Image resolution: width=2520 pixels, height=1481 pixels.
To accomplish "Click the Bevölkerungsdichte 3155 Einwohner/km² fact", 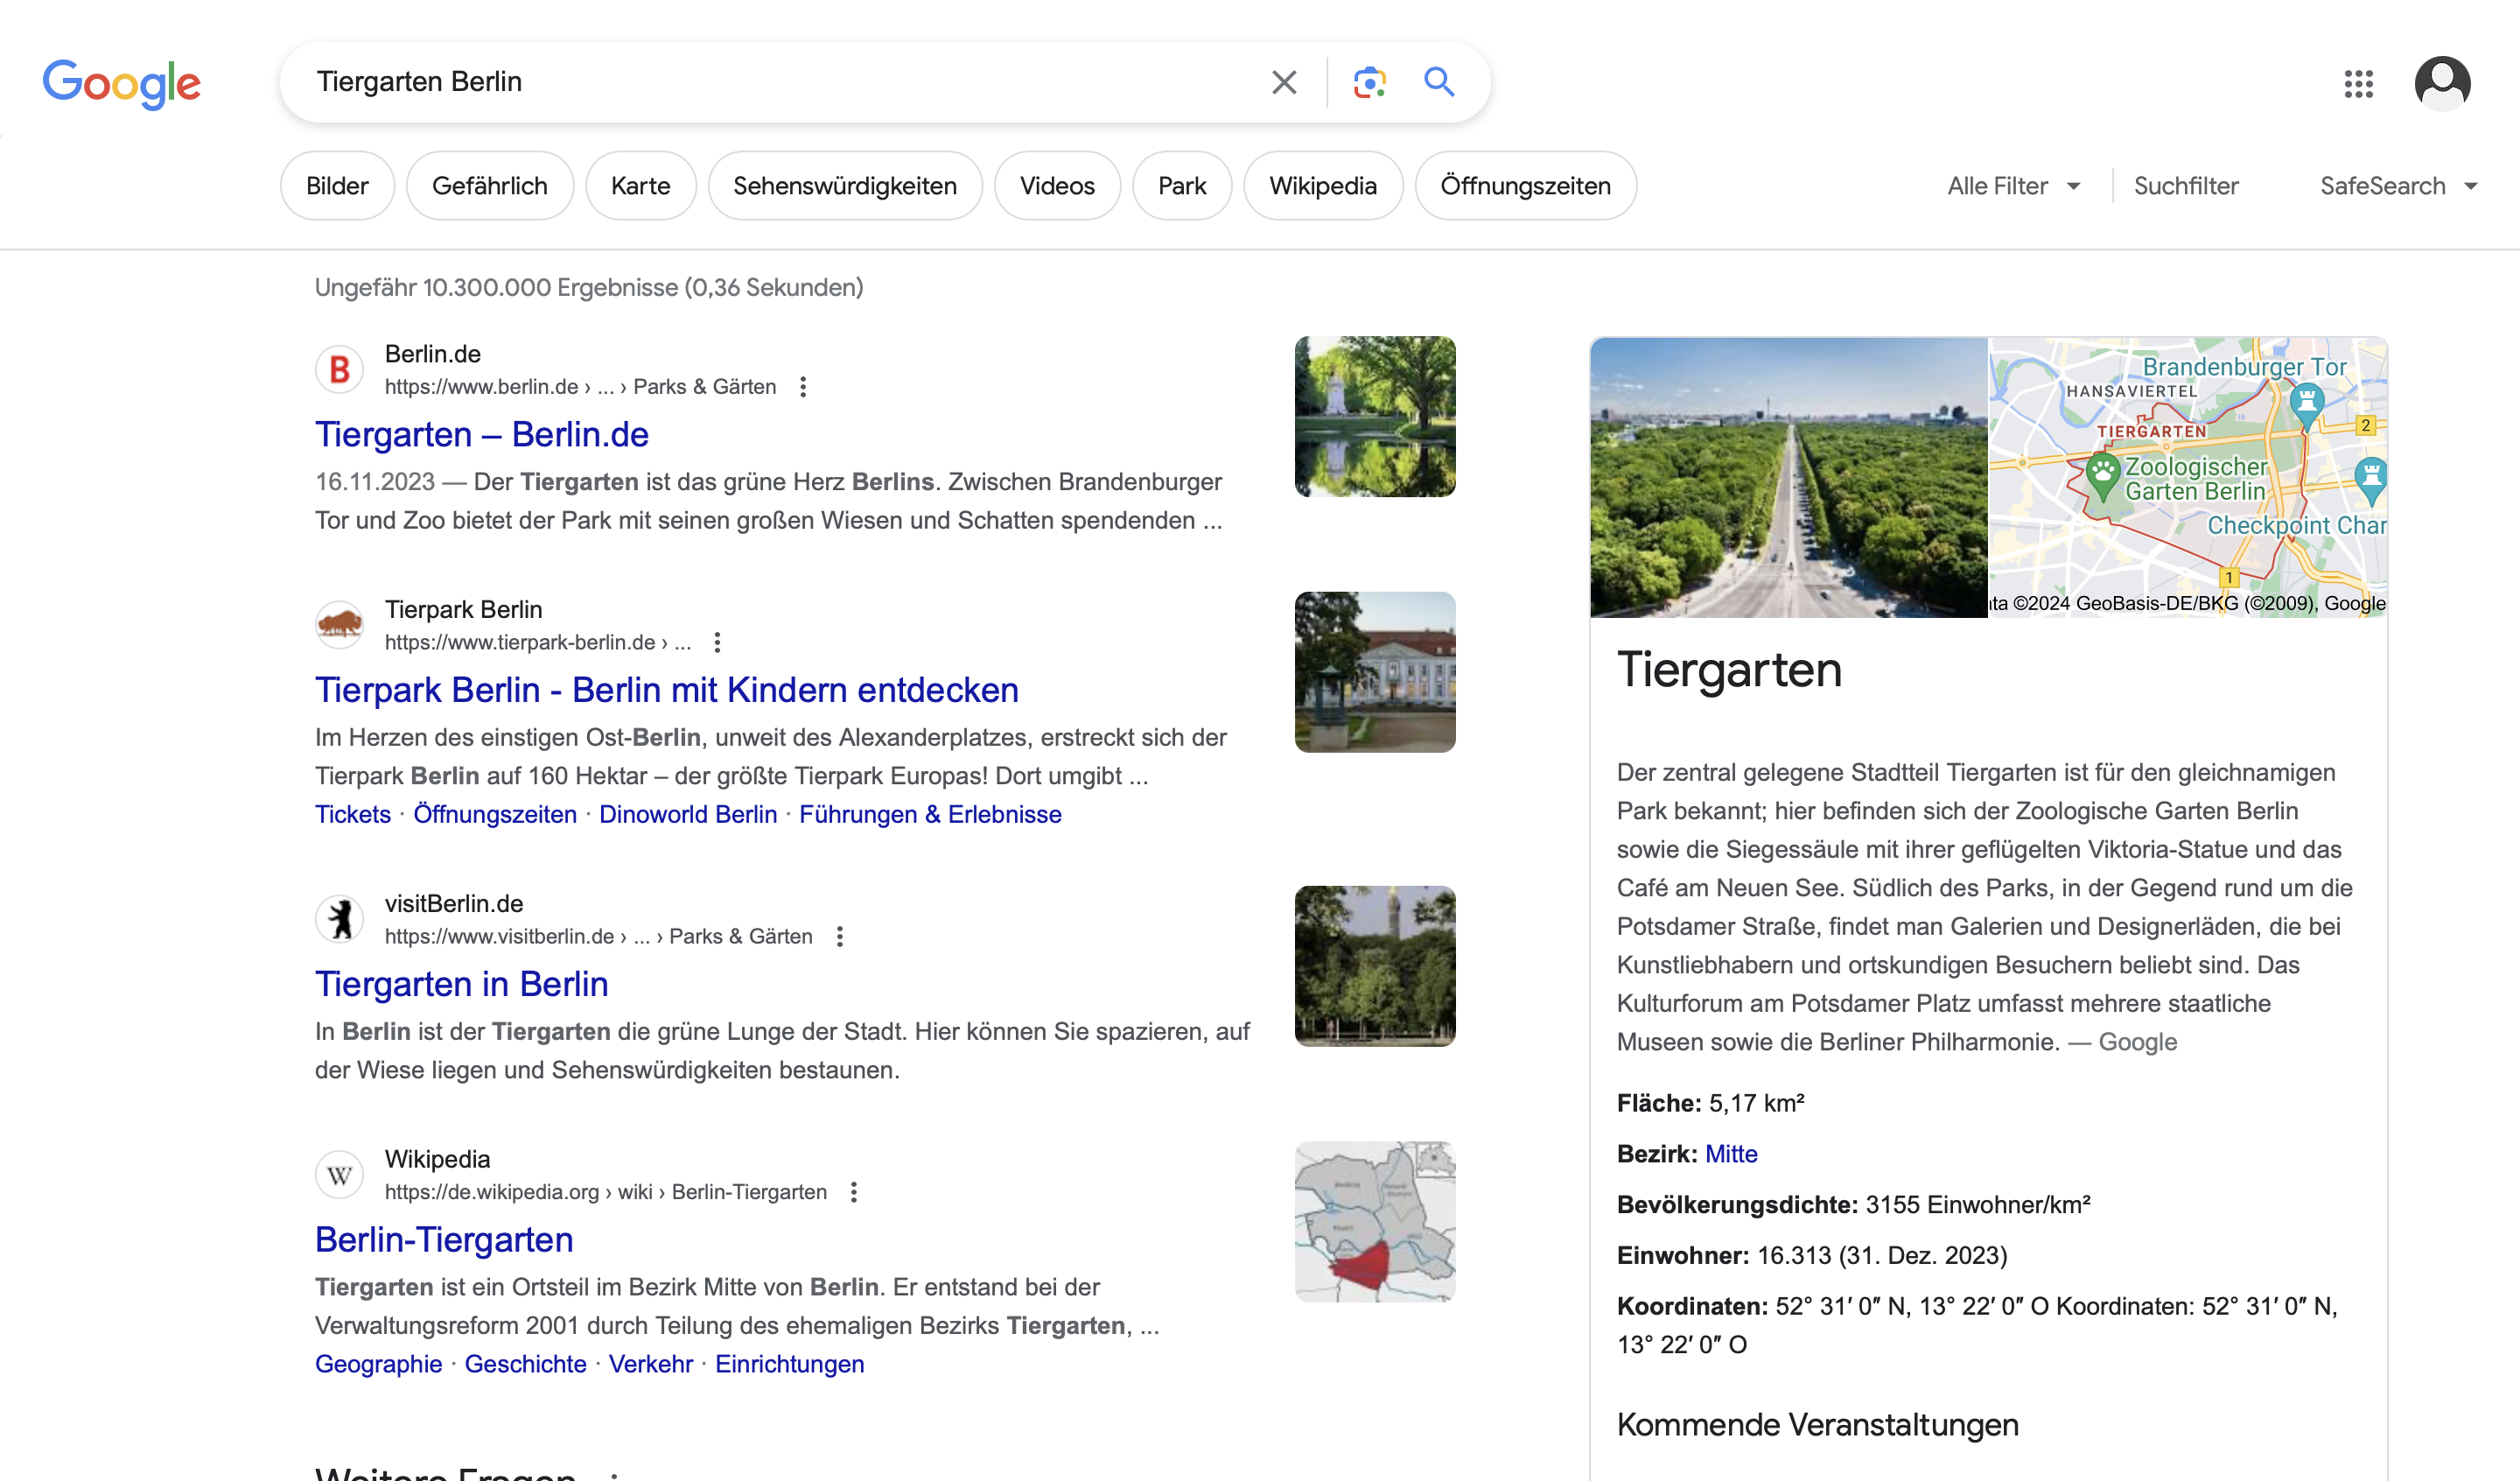I will click(x=1854, y=1204).
